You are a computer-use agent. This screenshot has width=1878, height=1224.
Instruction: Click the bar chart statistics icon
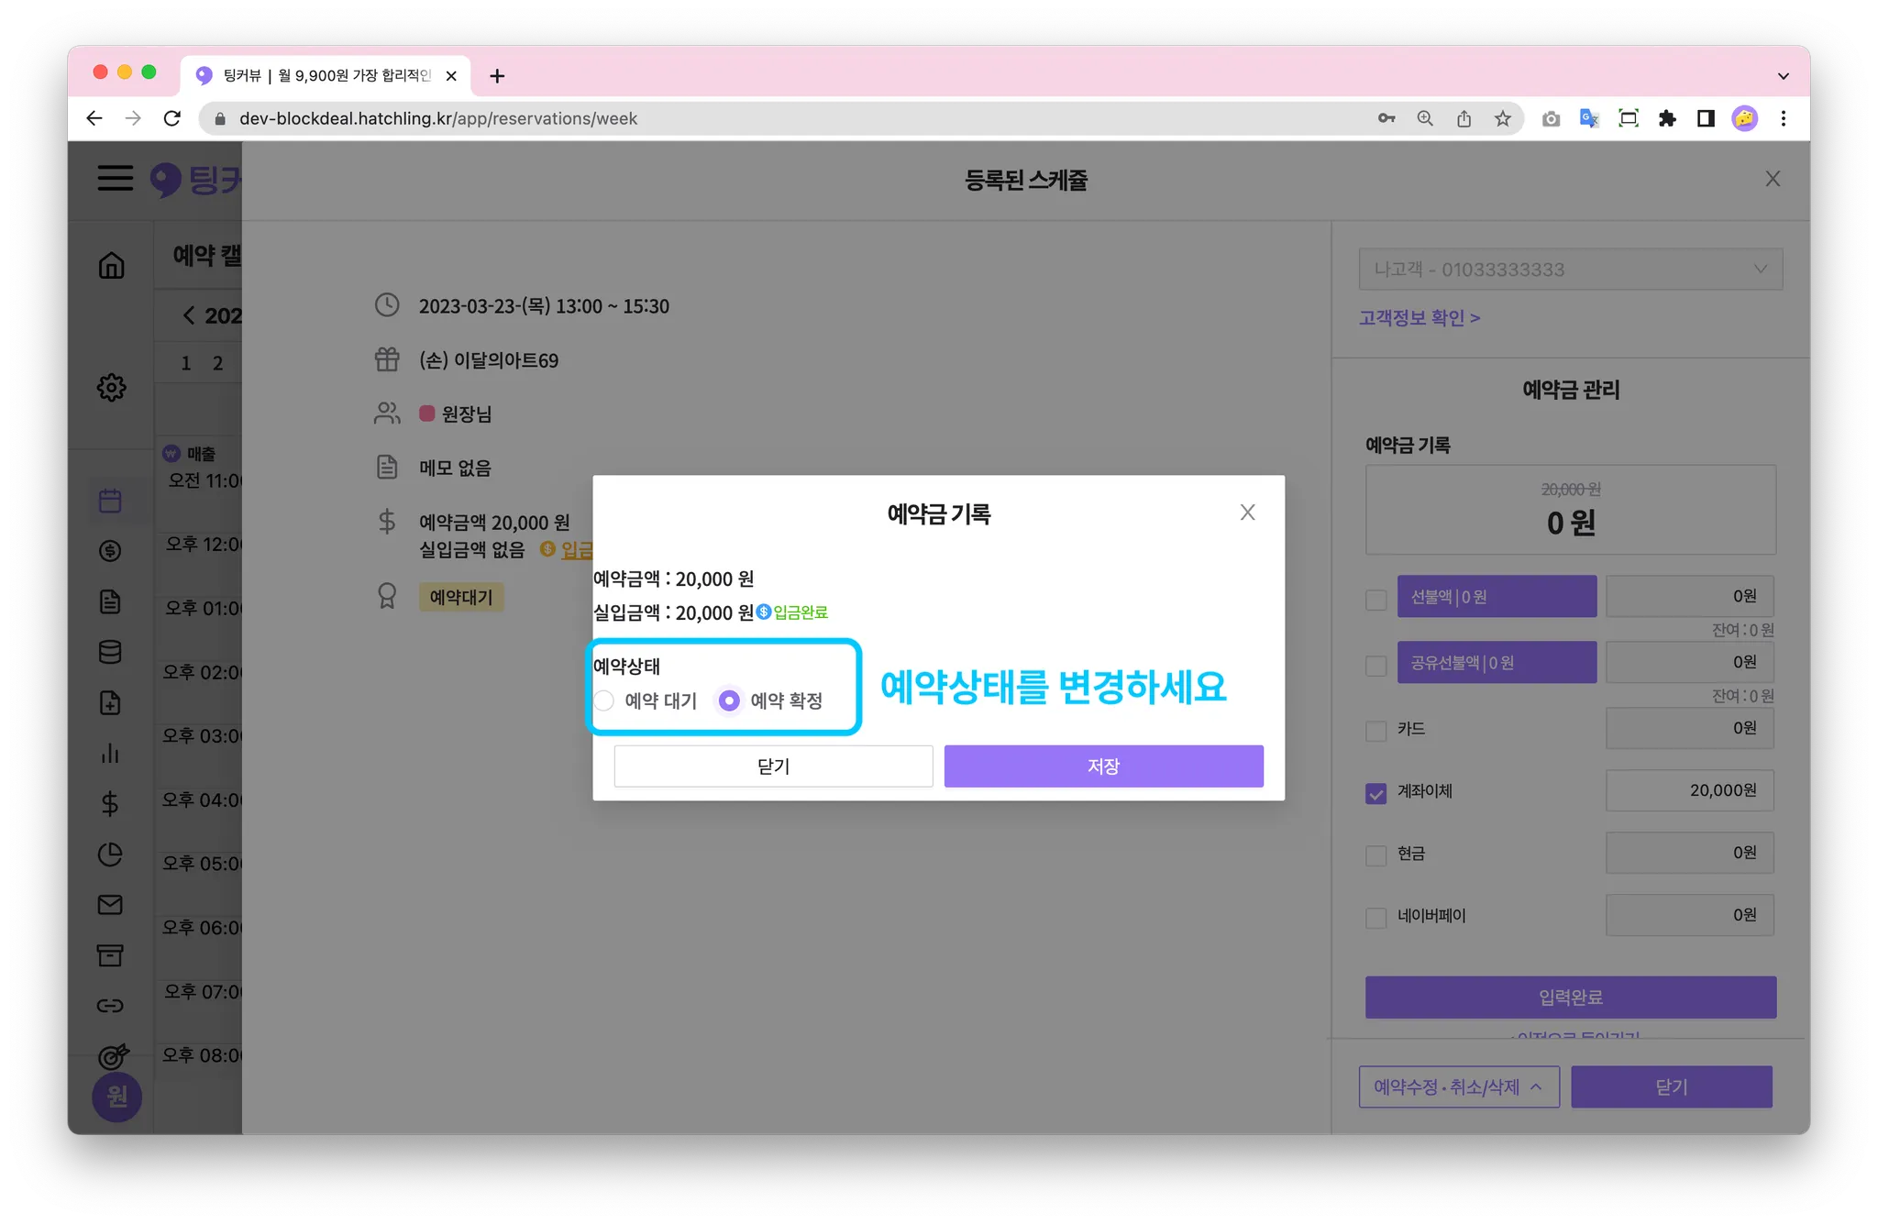click(x=110, y=754)
